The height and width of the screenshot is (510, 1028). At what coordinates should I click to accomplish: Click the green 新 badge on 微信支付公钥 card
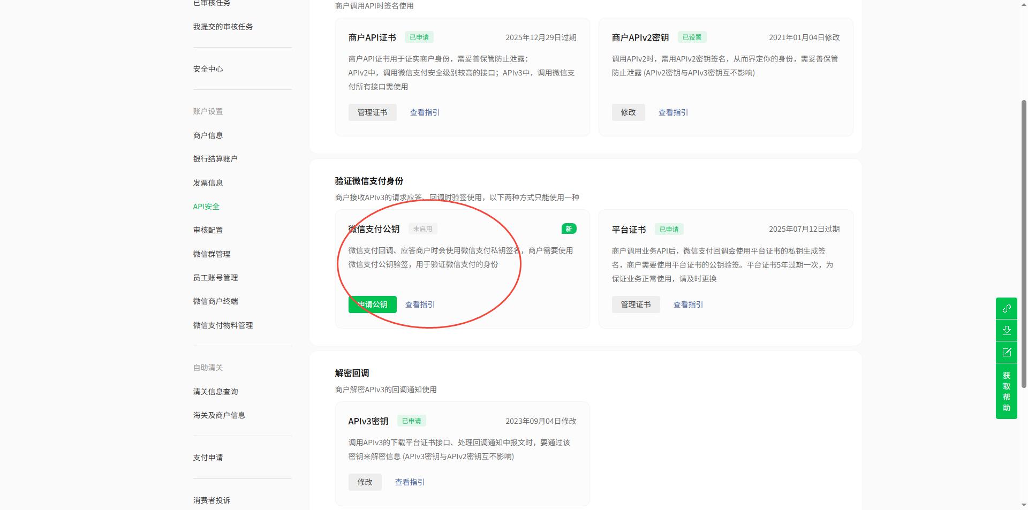coord(569,229)
